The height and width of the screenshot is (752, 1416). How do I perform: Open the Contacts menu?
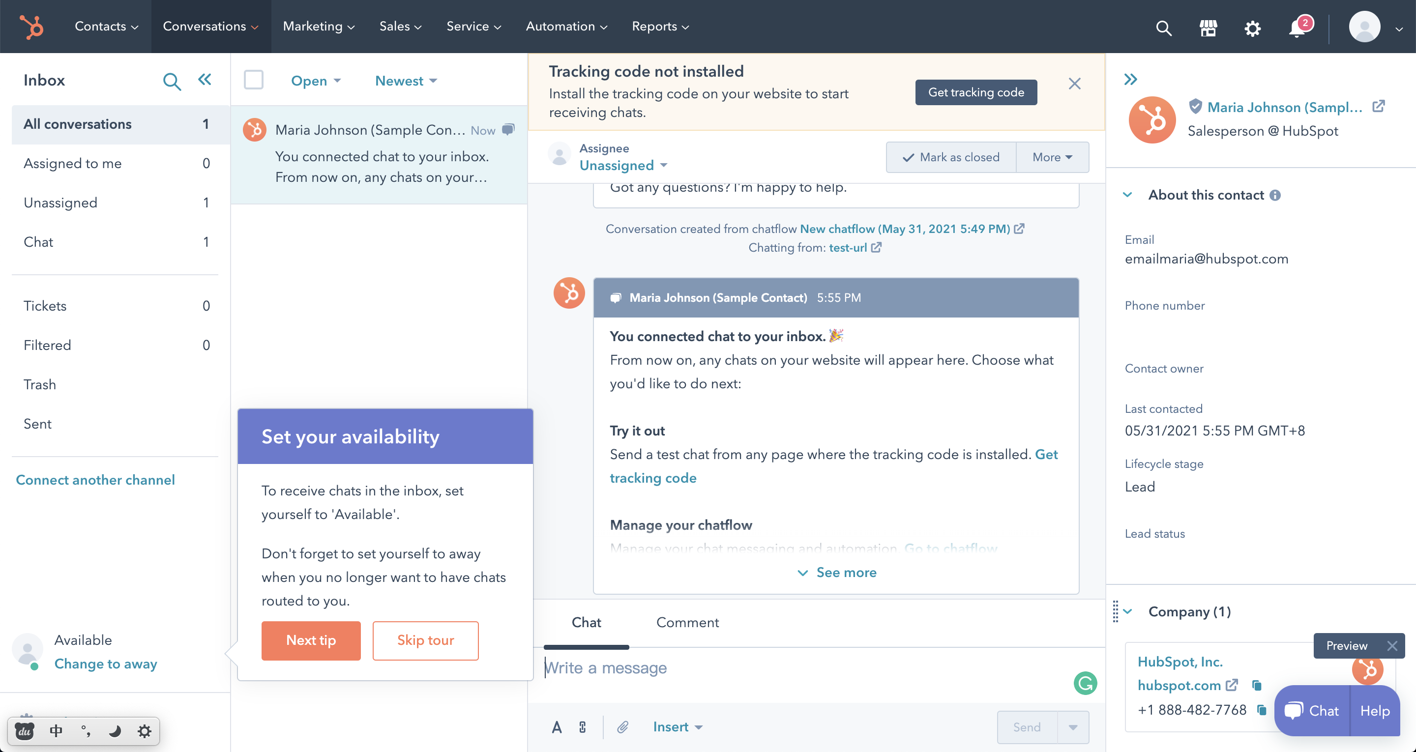pos(106,27)
